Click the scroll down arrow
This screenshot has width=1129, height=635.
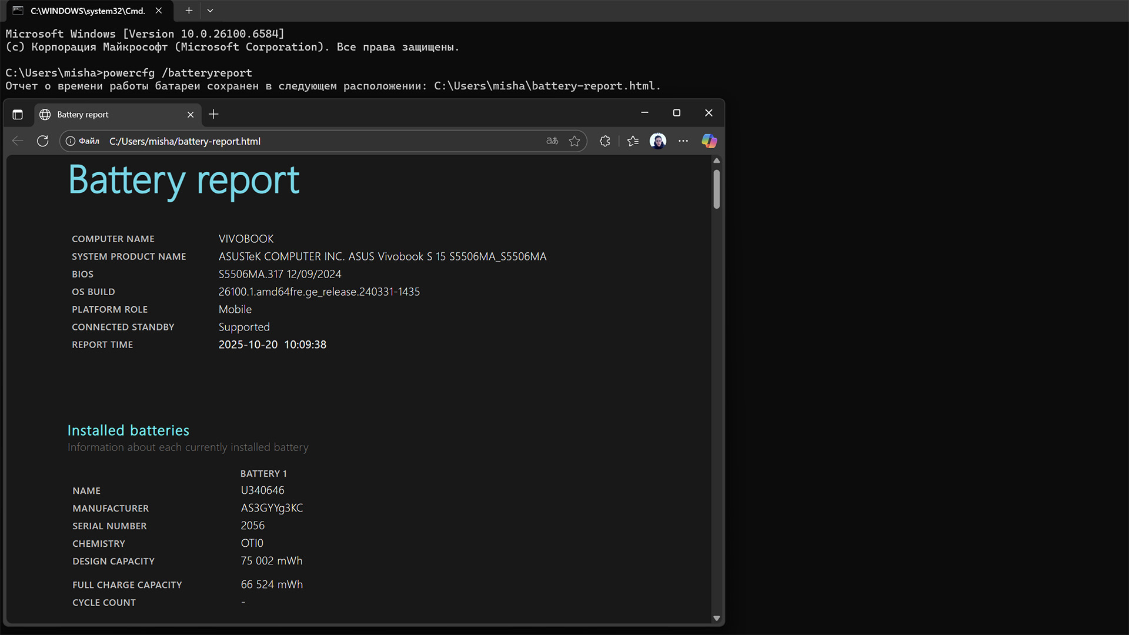[716, 618]
